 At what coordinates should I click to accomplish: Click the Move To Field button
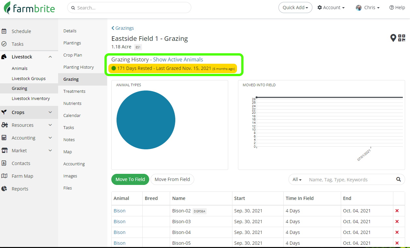[130, 179]
